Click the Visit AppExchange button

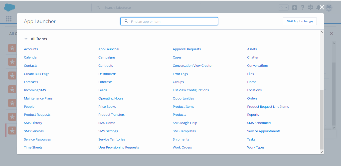[300, 21]
